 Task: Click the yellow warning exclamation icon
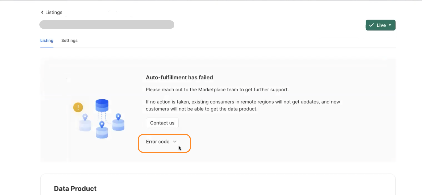pos(78,107)
